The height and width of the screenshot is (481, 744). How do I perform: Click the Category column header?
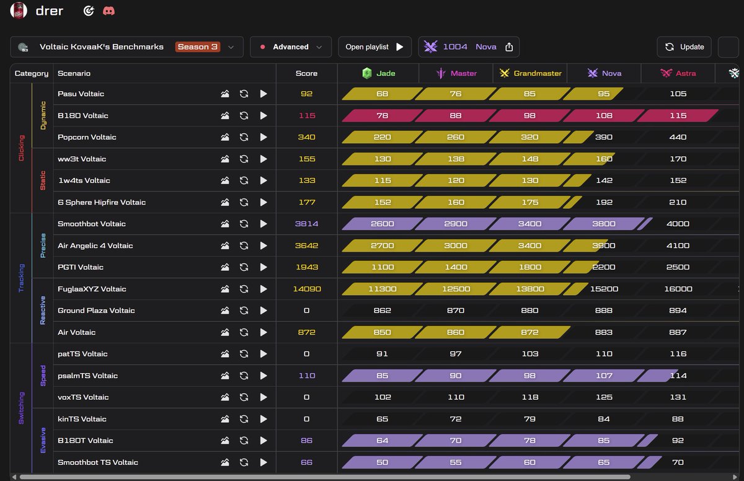32,73
